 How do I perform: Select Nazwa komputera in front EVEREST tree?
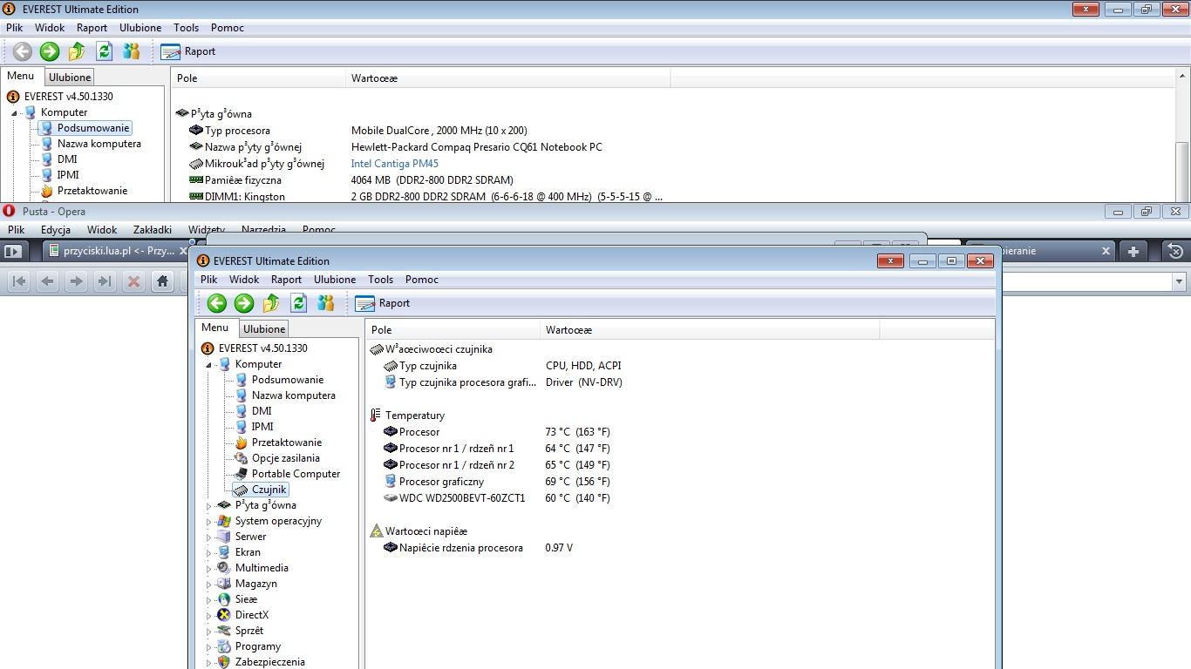coord(293,395)
